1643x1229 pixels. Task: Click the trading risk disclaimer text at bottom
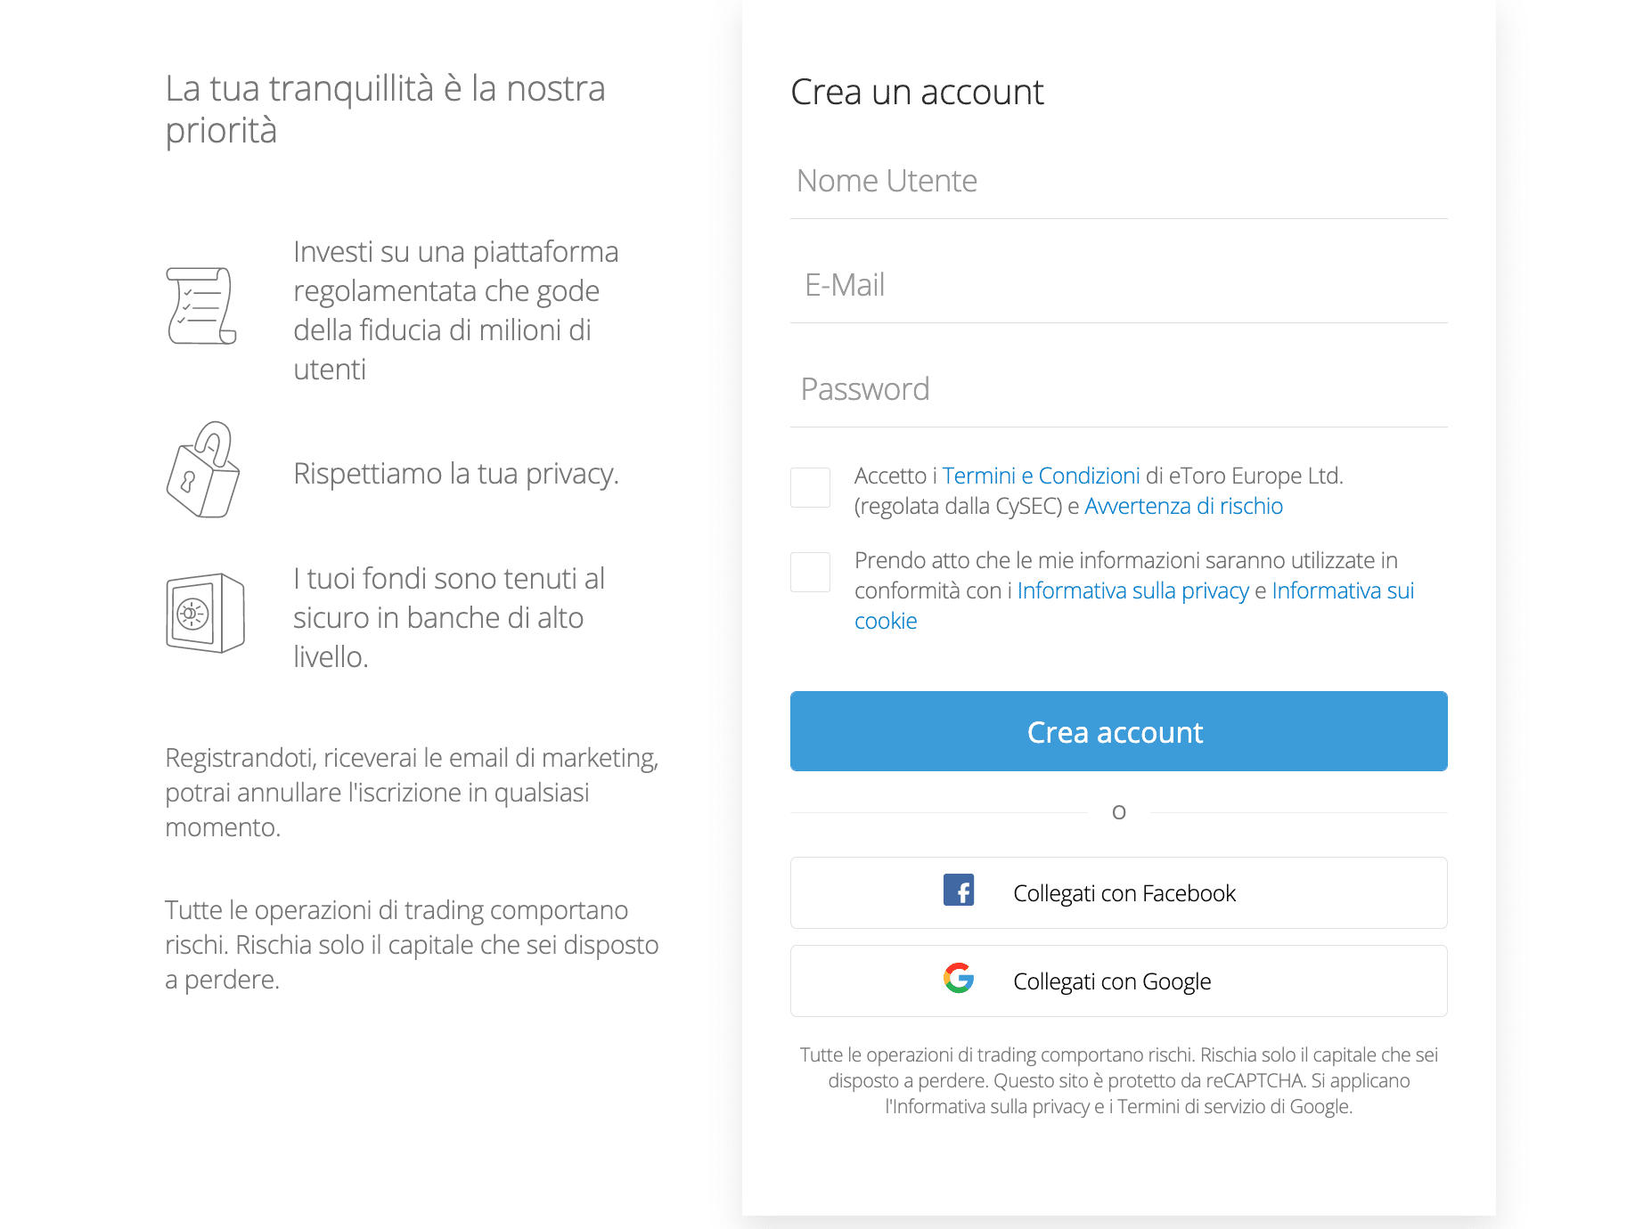tap(1118, 1081)
